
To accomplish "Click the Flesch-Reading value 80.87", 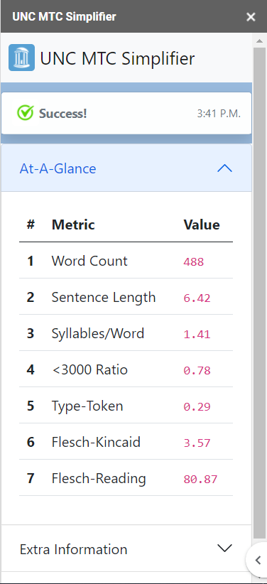I will point(200,479).
